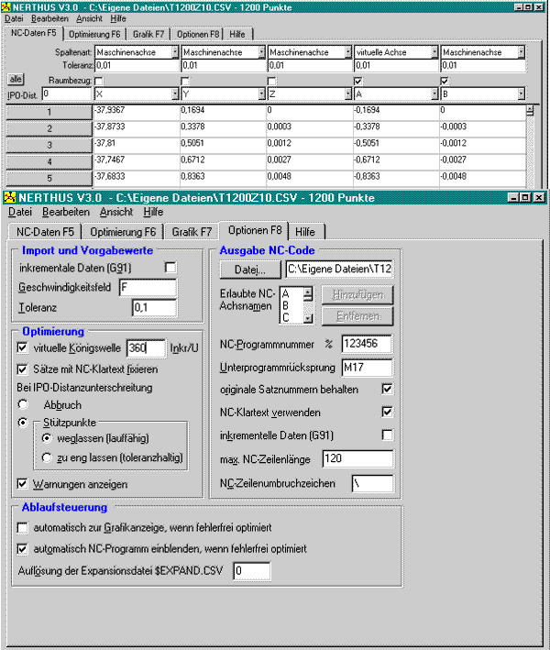This screenshot has height=650, width=550.
Task: Check Raumbezug box for column Y
Action: 185,81
